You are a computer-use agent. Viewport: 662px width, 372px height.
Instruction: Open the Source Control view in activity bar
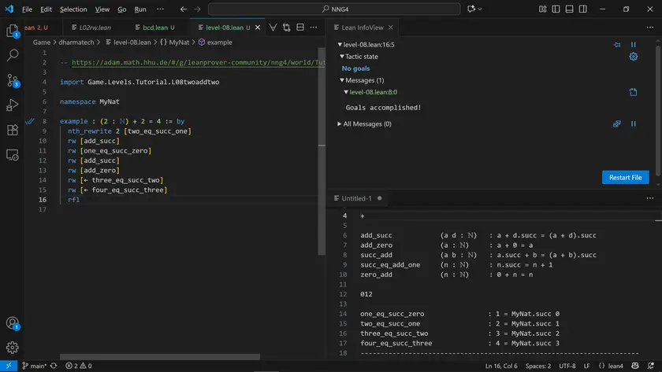pyautogui.click(x=12, y=80)
